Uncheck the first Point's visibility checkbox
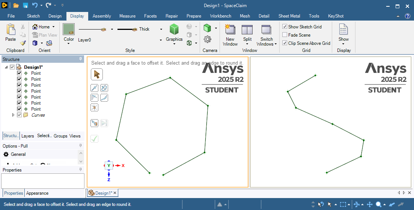 pyautogui.click(x=19, y=73)
